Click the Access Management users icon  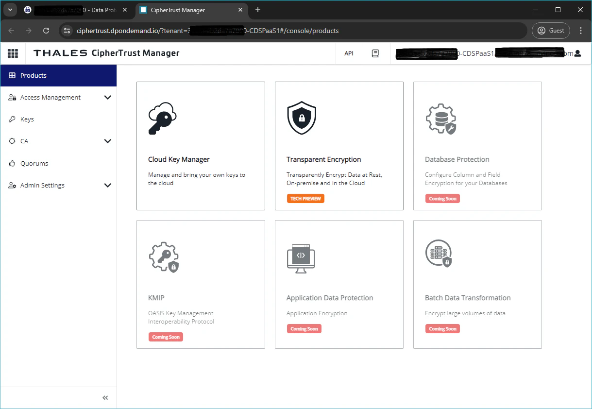(12, 98)
